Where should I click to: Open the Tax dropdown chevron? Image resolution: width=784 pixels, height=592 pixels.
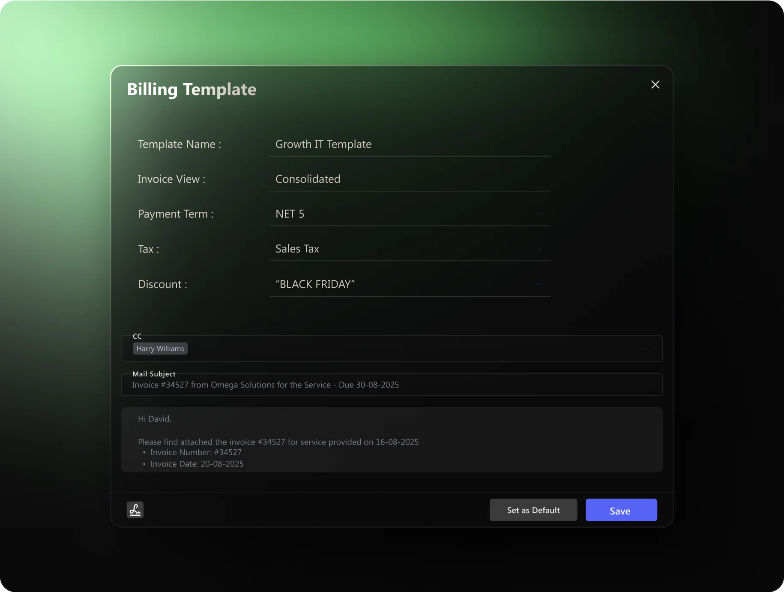pyautogui.click(x=539, y=249)
